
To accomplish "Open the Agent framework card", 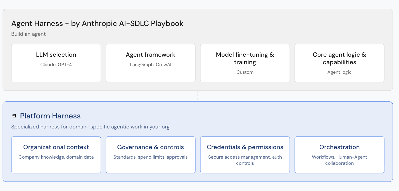I will pyautogui.click(x=151, y=63).
